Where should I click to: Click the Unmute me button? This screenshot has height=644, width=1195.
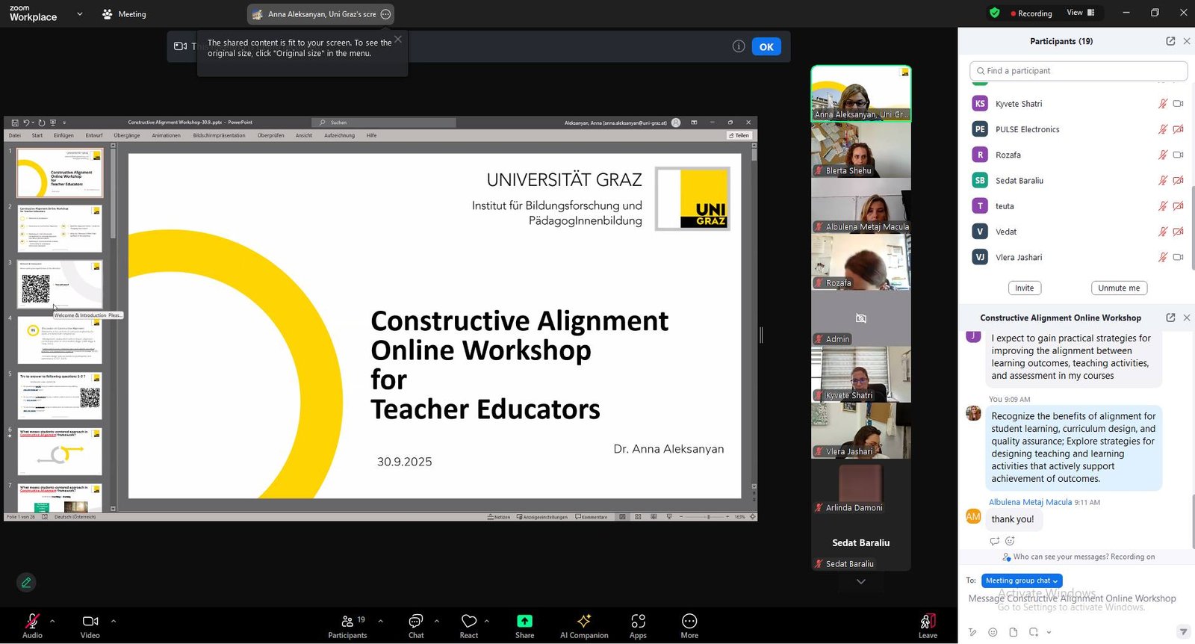pos(1119,288)
